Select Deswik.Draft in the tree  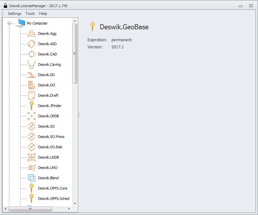point(48,95)
